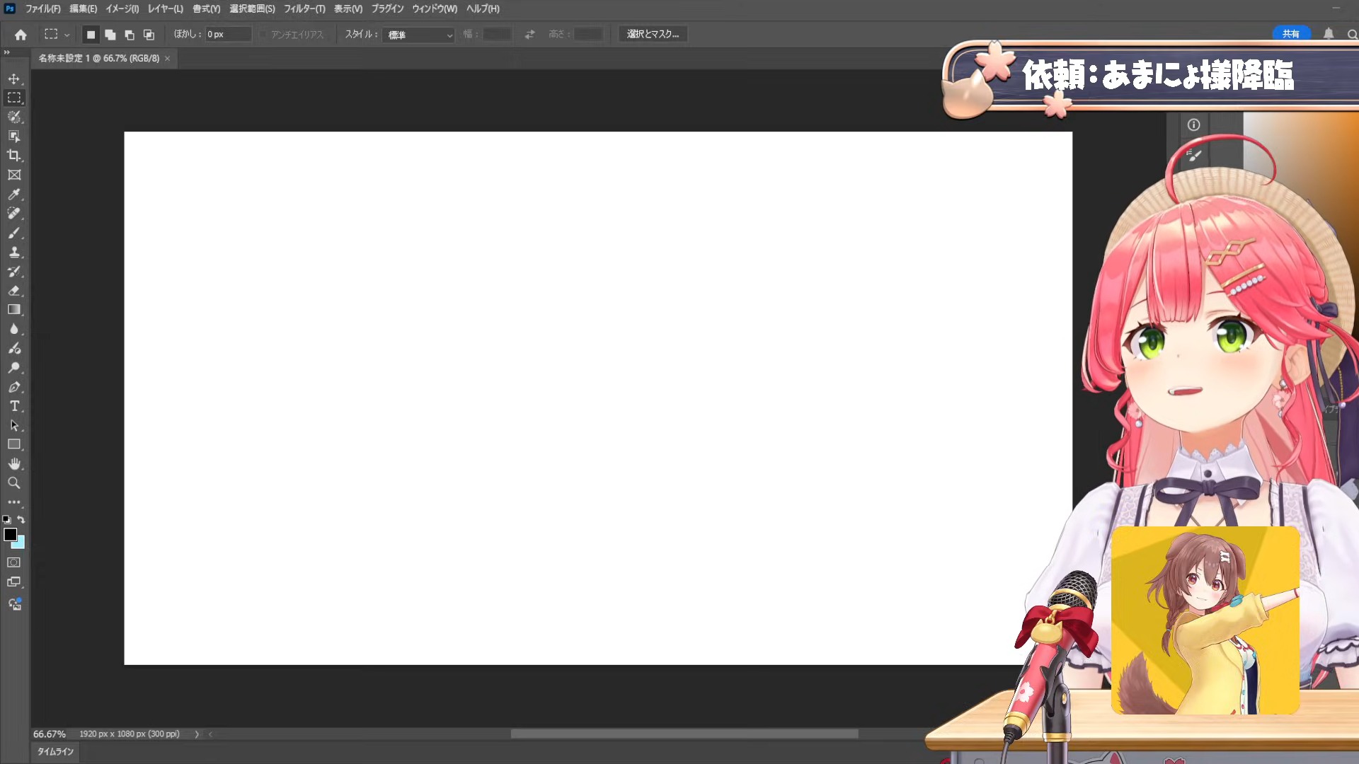
Task: Select the Spot Healing Brush tool
Action: point(14,213)
